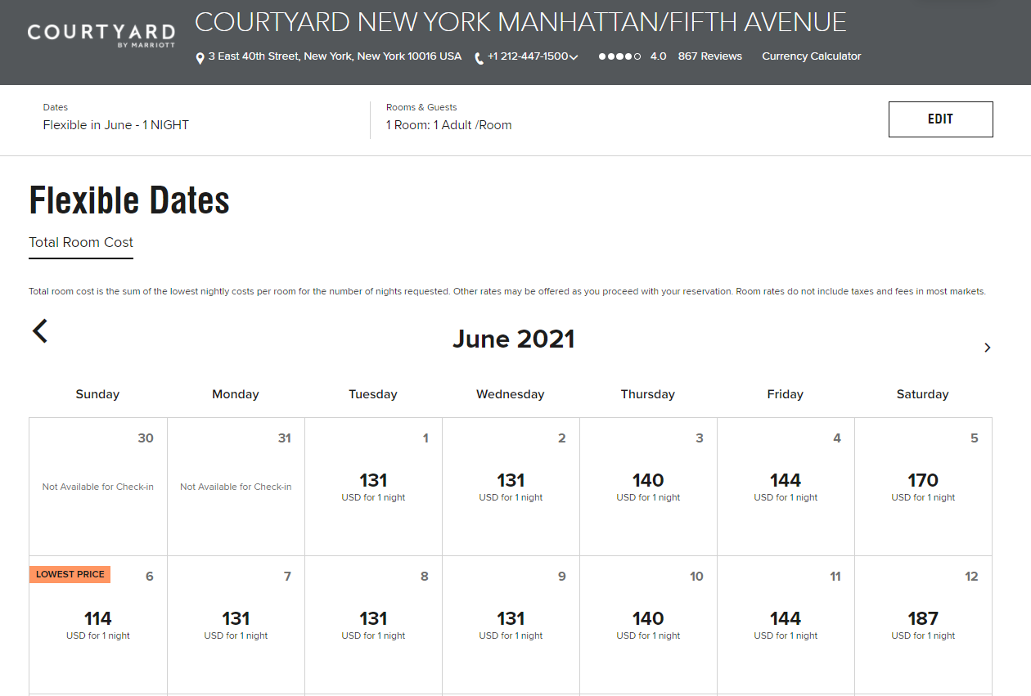The height and width of the screenshot is (696, 1031).
Task: Open the hotel address link
Action: click(335, 56)
